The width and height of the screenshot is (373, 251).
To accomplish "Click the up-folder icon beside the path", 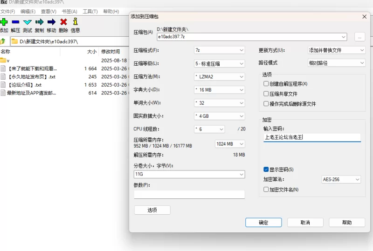I will click(x=3, y=41).
